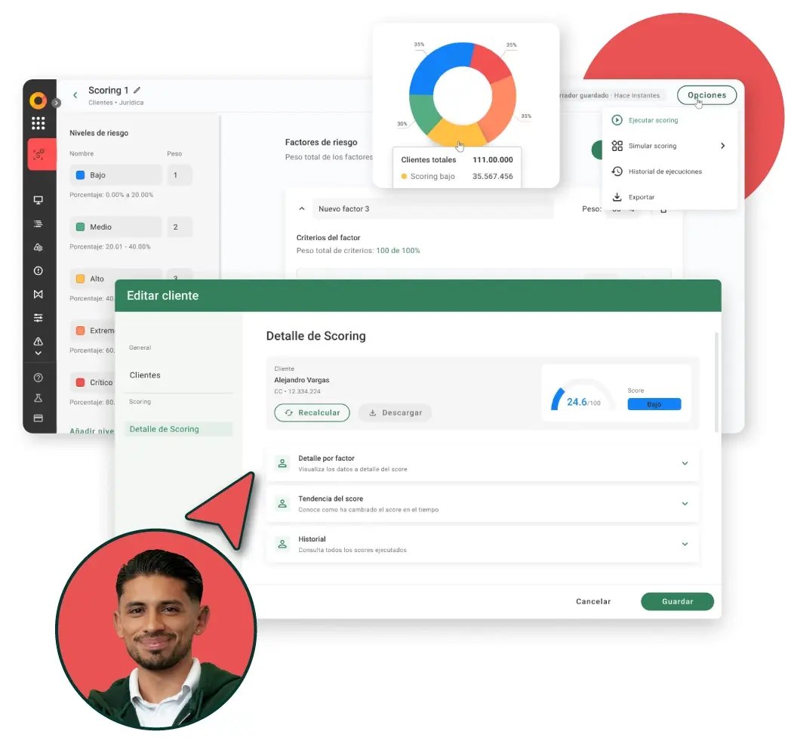The width and height of the screenshot is (788, 750).
Task: Open the warning triangle icon in sidebar
Action: pyautogui.click(x=38, y=341)
